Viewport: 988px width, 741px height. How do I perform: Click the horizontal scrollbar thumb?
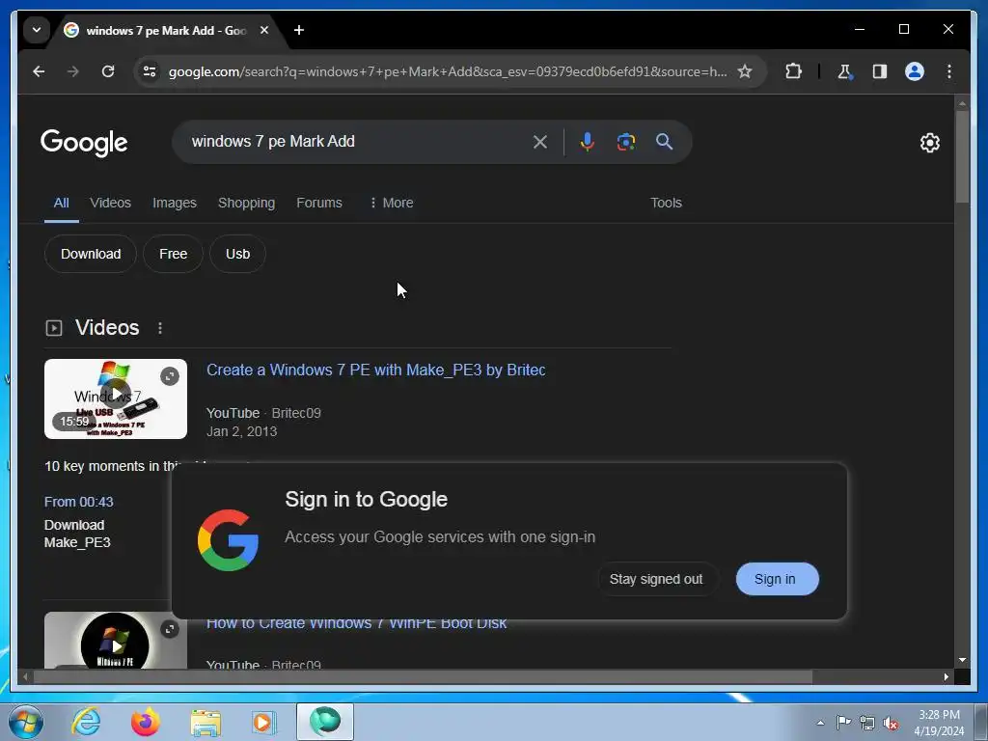click(423, 676)
